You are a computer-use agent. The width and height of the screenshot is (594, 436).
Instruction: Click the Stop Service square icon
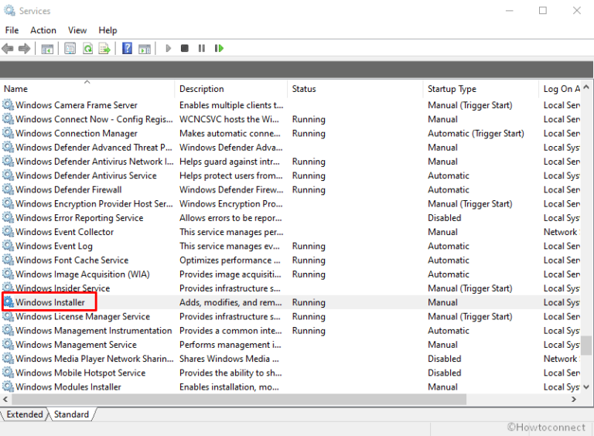coord(185,49)
